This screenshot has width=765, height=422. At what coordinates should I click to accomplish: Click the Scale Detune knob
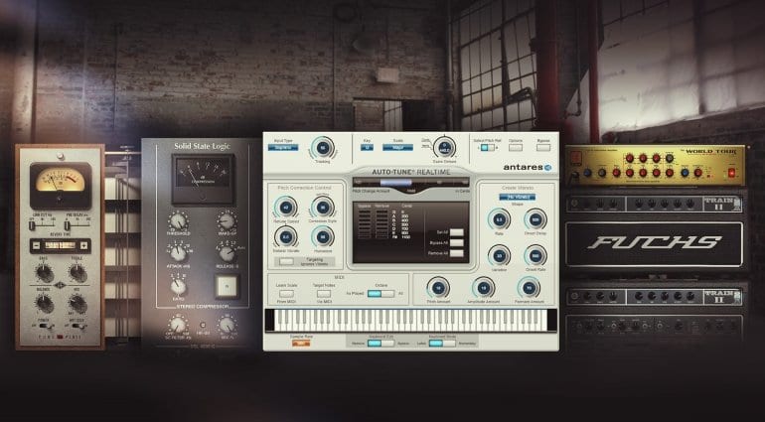[x=444, y=147]
